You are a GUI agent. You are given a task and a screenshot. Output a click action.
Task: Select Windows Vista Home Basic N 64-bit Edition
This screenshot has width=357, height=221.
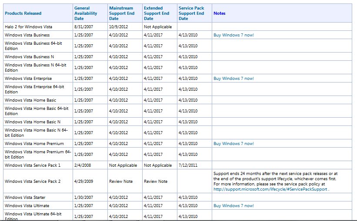pyautogui.click(x=36, y=133)
